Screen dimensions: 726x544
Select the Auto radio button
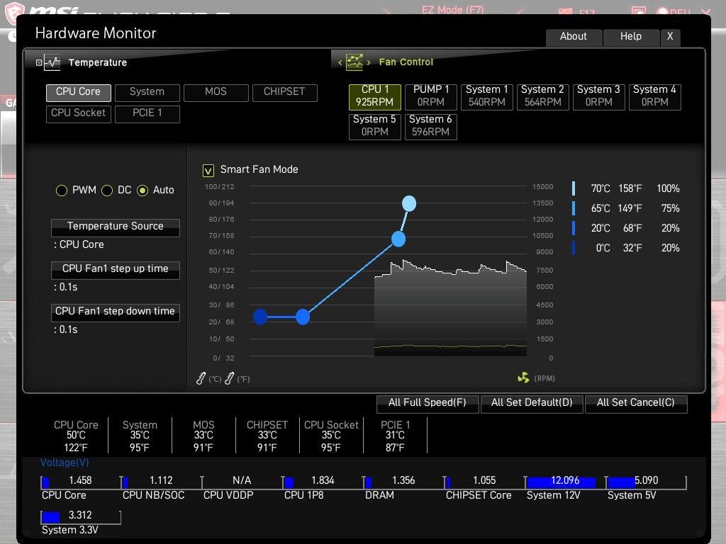[143, 190]
